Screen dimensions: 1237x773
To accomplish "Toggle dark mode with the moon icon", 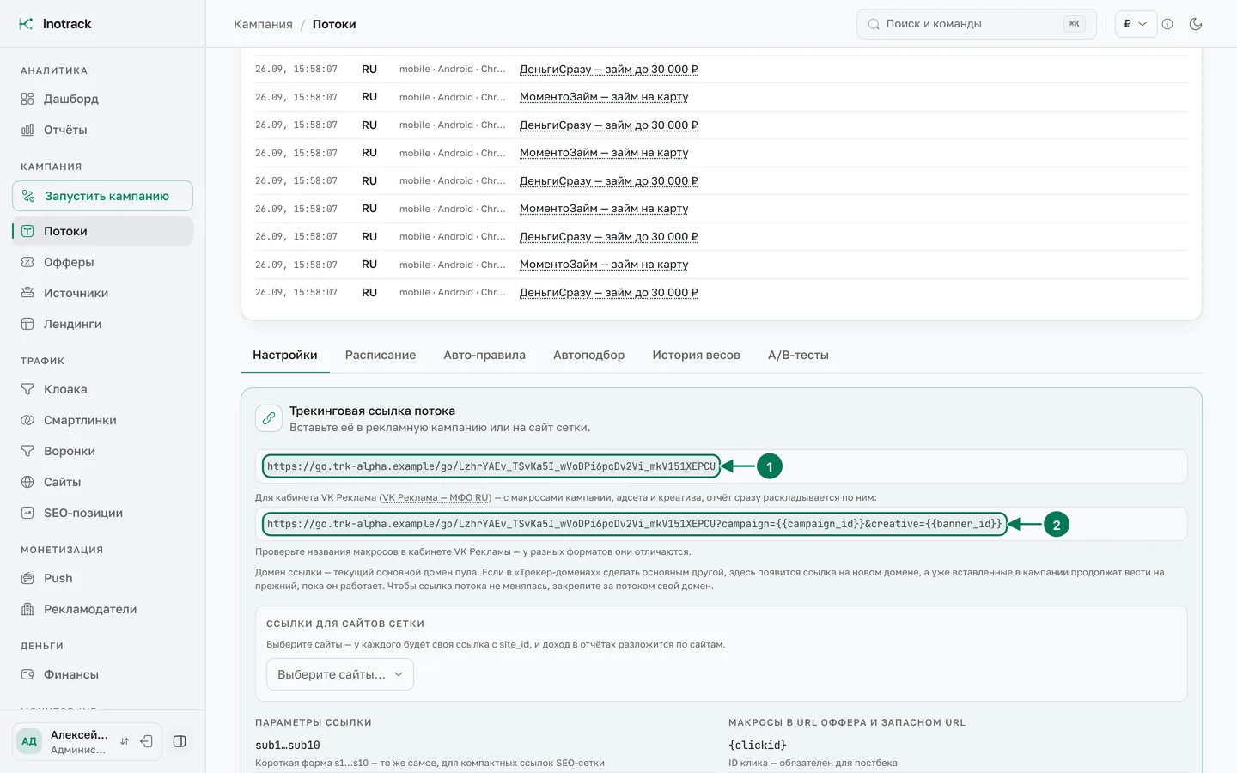I will (1196, 24).
